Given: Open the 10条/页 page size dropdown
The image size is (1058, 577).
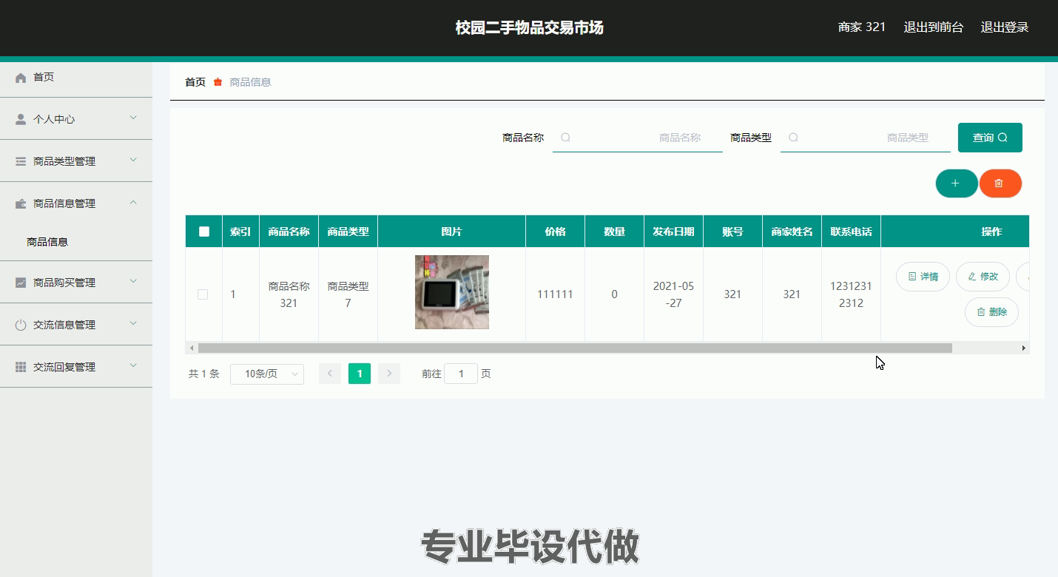Looking at the screenshot, I should click(267, 374).
